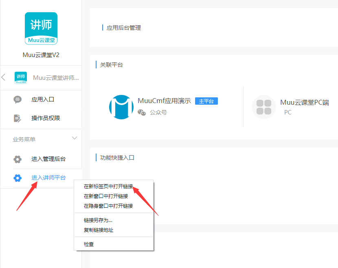338x268 pixels.
Task: Open 进入讲师平台 link
Action: click(x=48, y=178)
